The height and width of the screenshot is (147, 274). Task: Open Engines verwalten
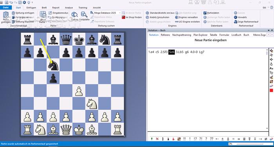click(186, 17)
